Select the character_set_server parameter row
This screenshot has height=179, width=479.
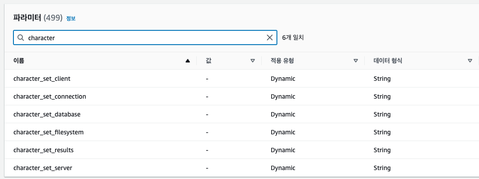(x=242, y=168)
